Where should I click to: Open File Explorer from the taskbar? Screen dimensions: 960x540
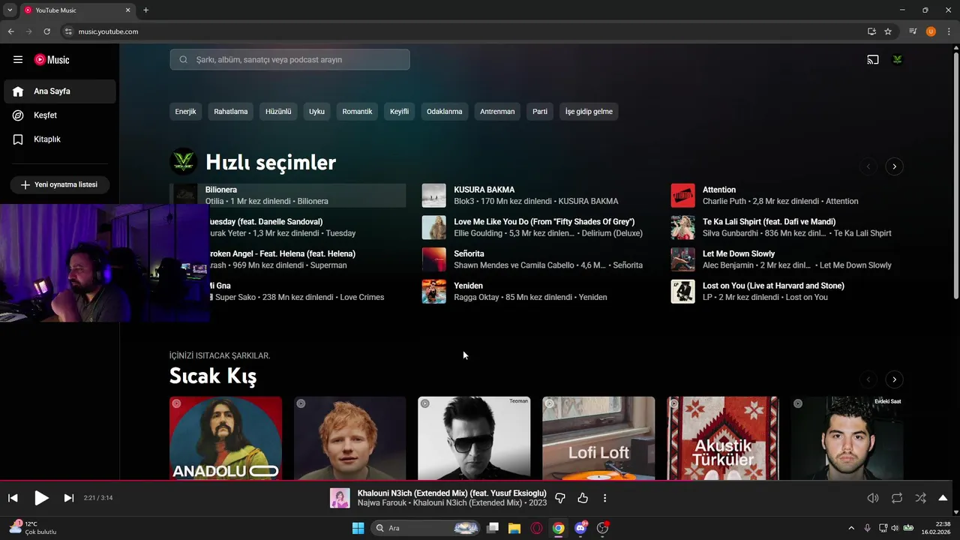pyautogui.click(x=514, y=528)
